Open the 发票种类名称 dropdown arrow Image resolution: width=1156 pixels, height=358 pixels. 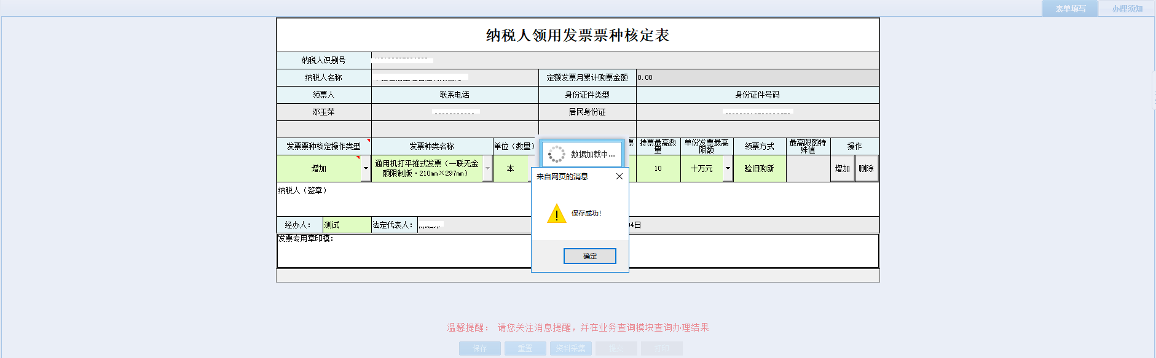point(487,168)
